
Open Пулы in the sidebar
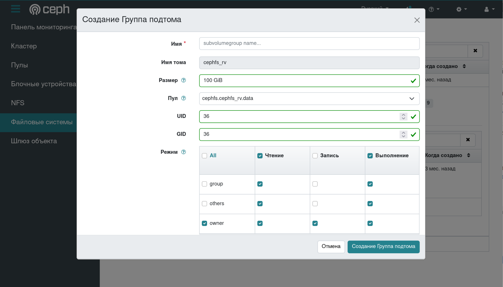[x=19, y=65]
